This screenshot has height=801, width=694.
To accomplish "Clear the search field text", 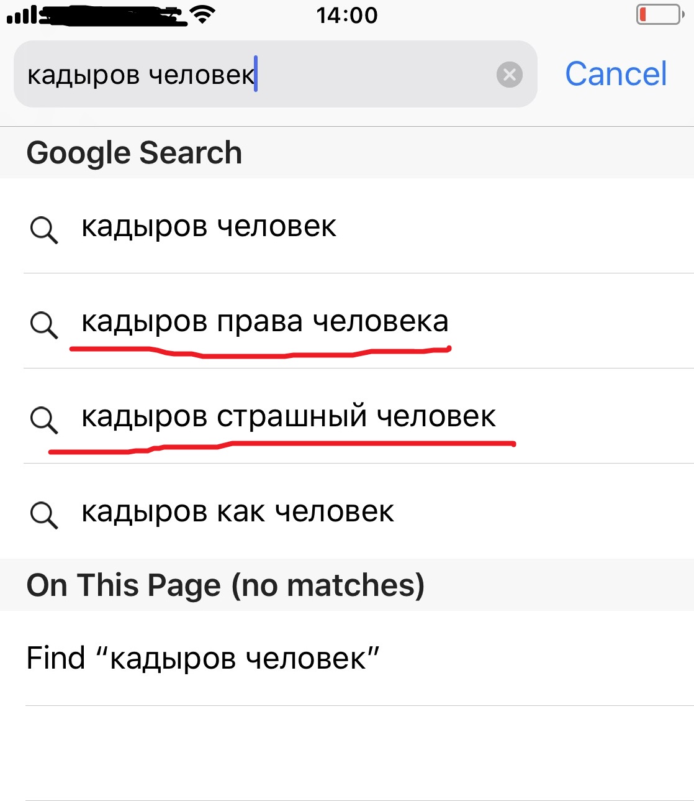I will pyautogui.click(x=510, y=75).
